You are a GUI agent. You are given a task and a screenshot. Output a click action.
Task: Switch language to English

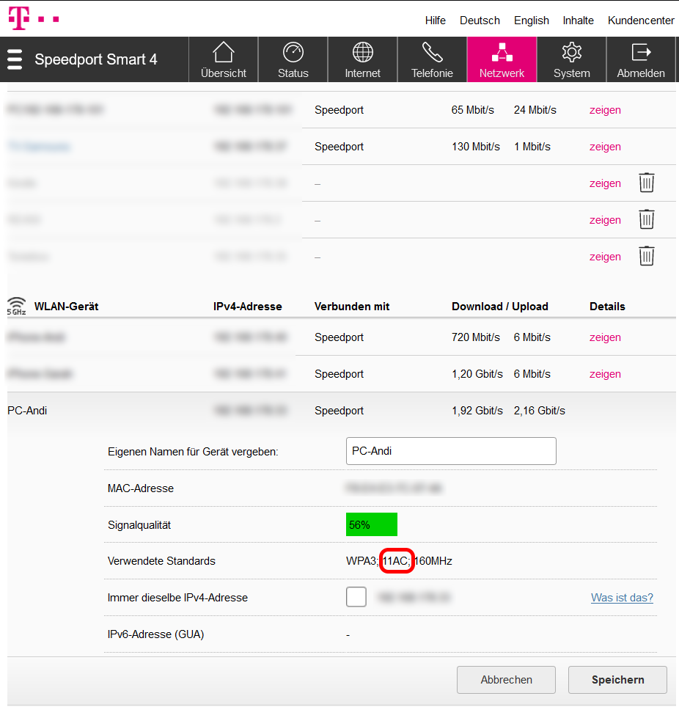pos(531,21)
